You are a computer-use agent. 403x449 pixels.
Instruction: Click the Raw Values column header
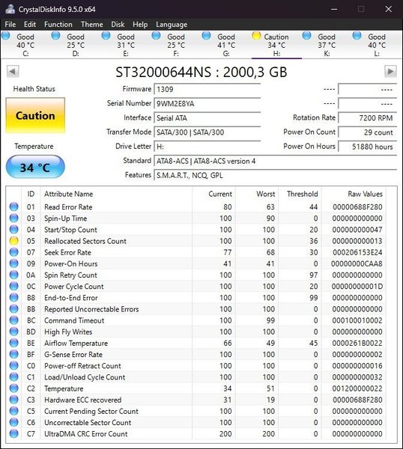(x=365, y=194)
